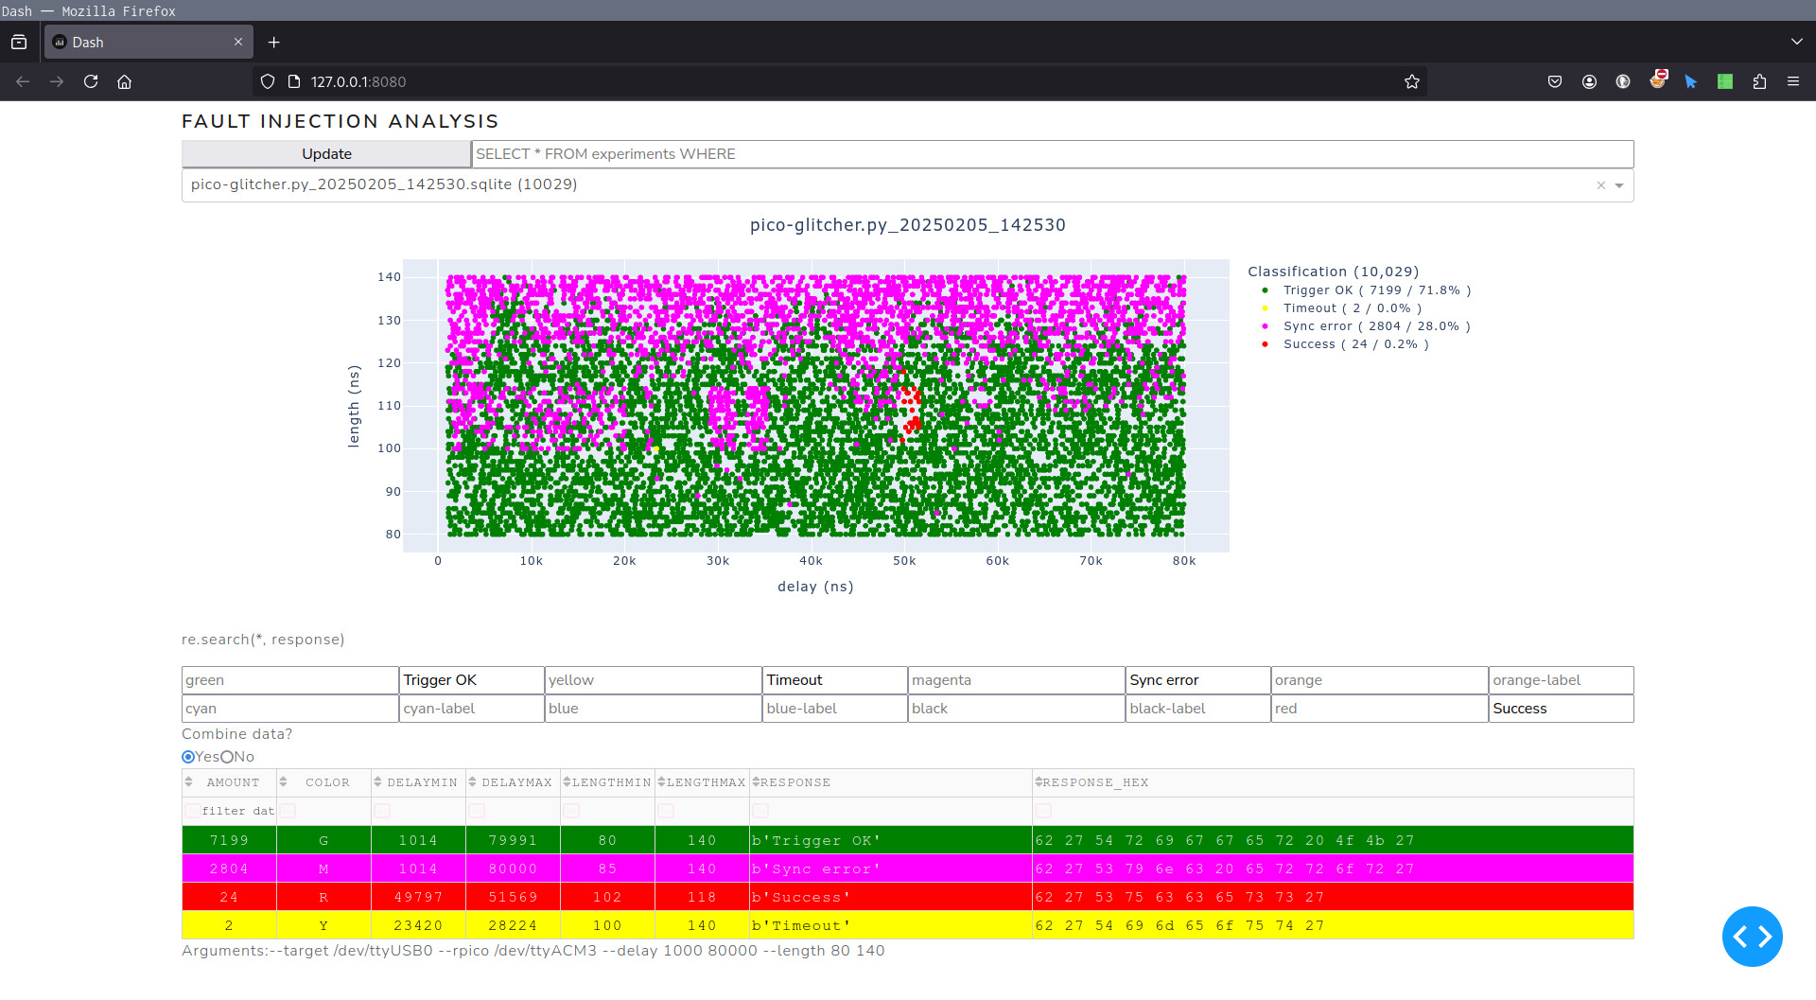Click the hex cell ending 4f 4b 27
1816x1000 pixels.
tap(1333, 840)
